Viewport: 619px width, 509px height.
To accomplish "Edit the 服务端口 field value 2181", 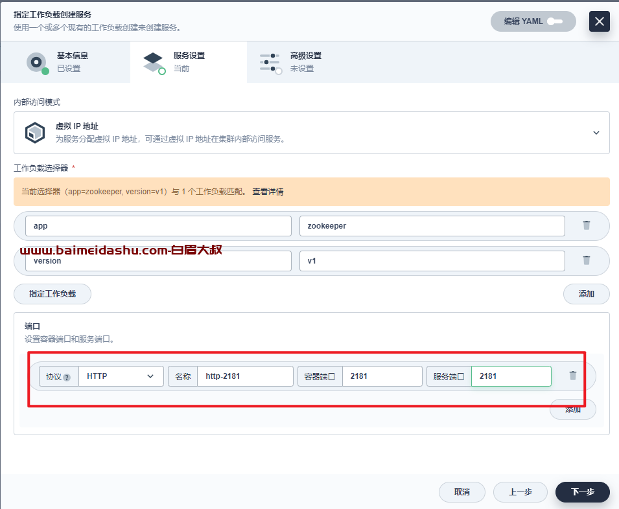I will click(x=511, y=376).
